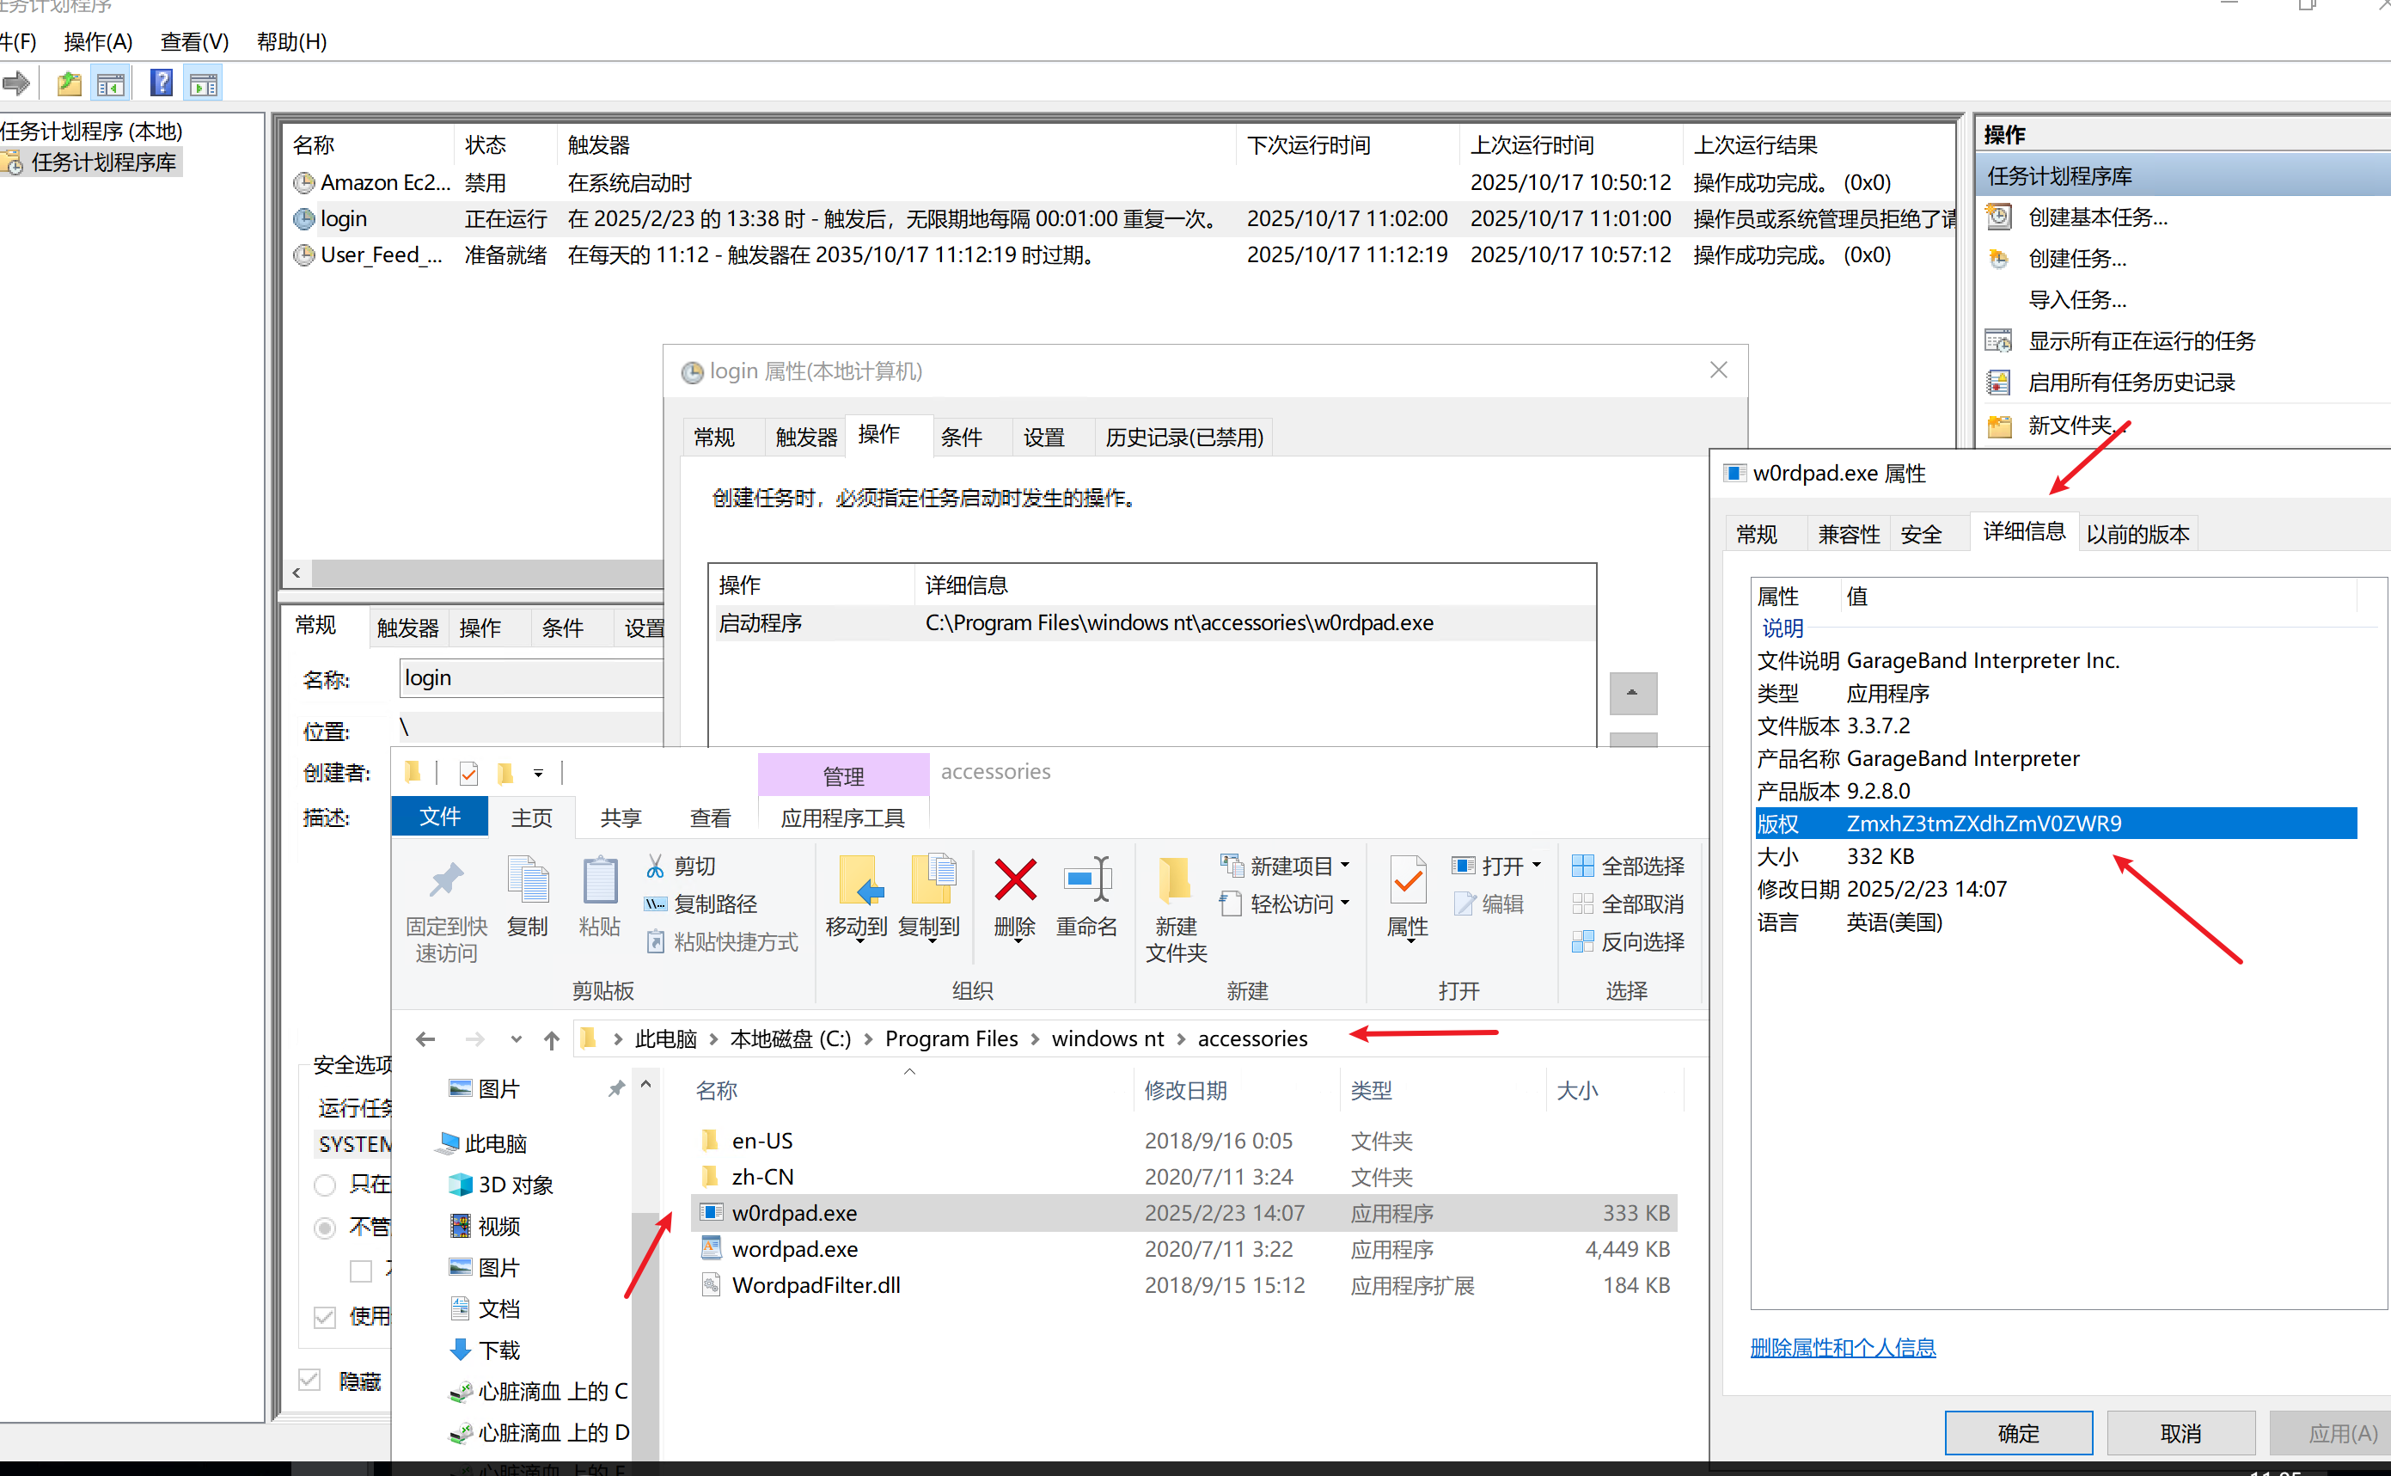
Task: Click the OK (确定) button
Action: (2017, 1432)
